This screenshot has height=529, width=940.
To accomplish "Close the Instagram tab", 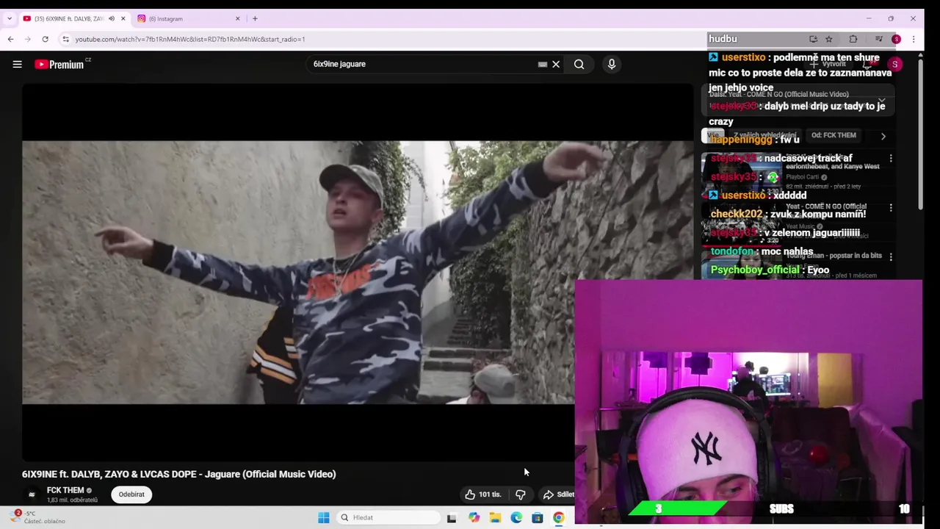I will [237, 18].
